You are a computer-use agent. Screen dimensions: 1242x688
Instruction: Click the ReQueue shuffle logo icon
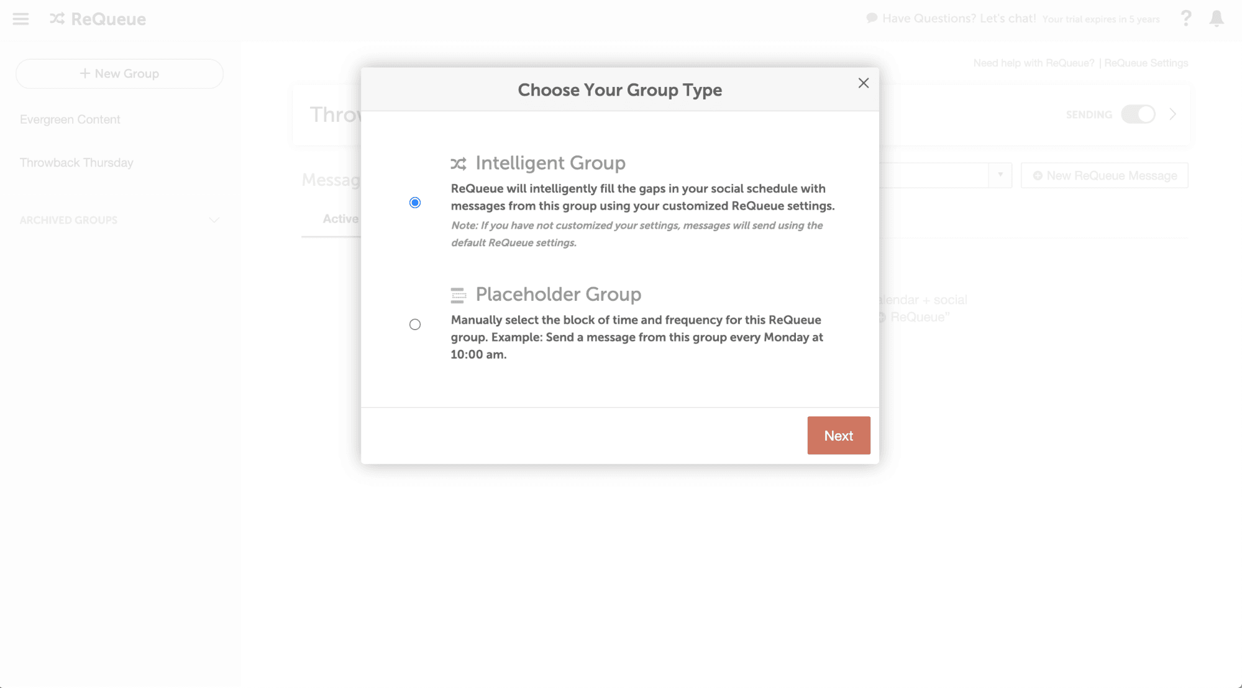point(57,19)
